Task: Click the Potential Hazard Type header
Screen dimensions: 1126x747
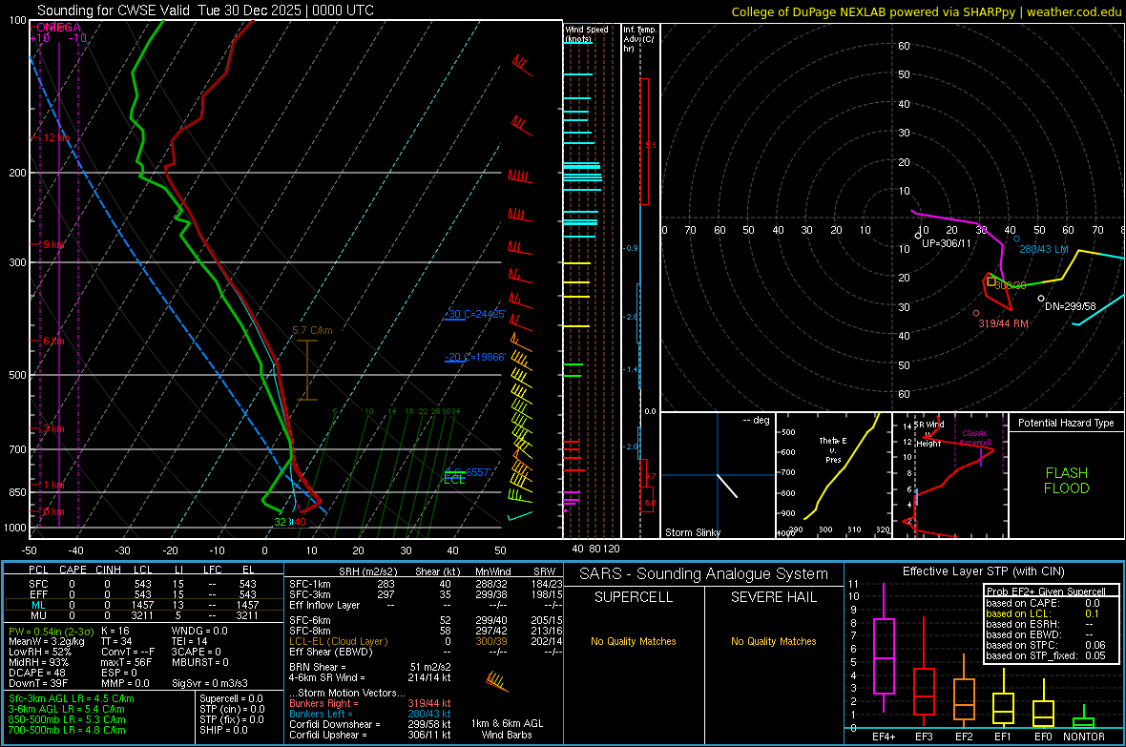Action: pyautogui.click(x=1067, y=423)
